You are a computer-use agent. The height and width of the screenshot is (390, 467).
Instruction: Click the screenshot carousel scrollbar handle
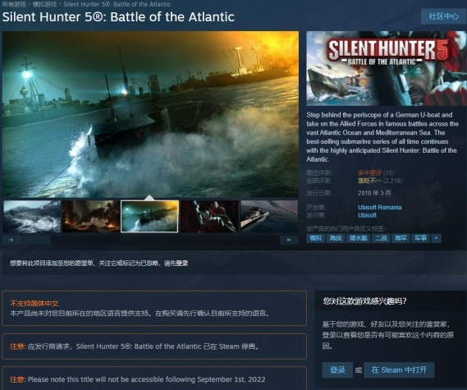click(35, 240)
